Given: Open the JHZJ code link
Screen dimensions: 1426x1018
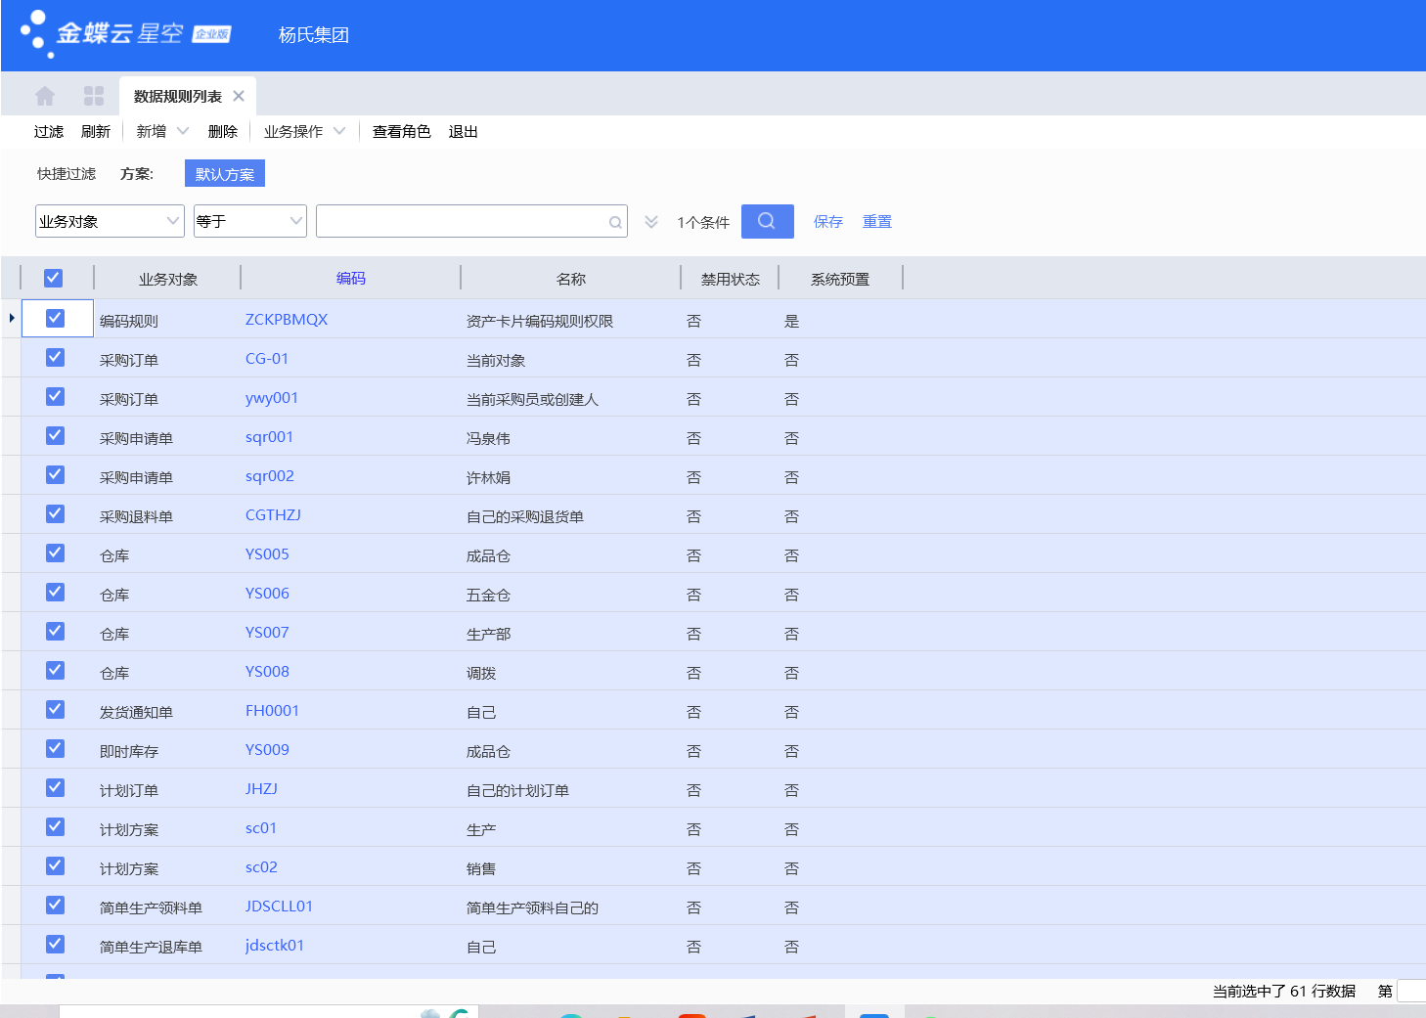Looking at the screenshot, I should pos(261,789).
